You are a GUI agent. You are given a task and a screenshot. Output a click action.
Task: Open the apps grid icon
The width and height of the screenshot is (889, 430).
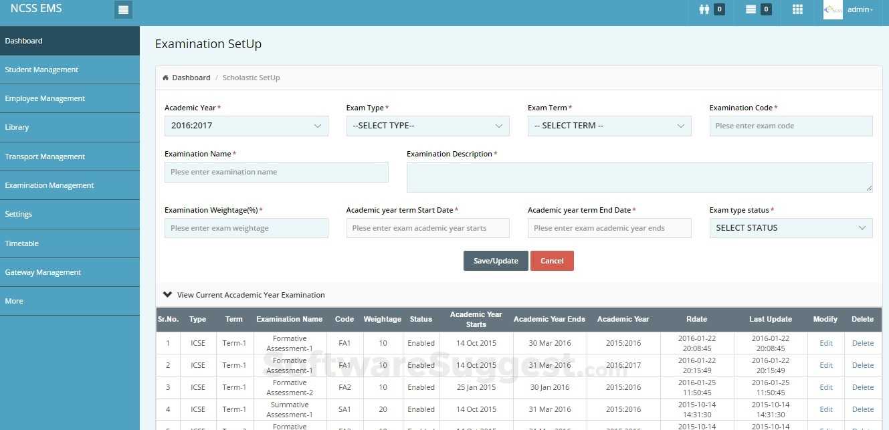(x=797, y=9)
